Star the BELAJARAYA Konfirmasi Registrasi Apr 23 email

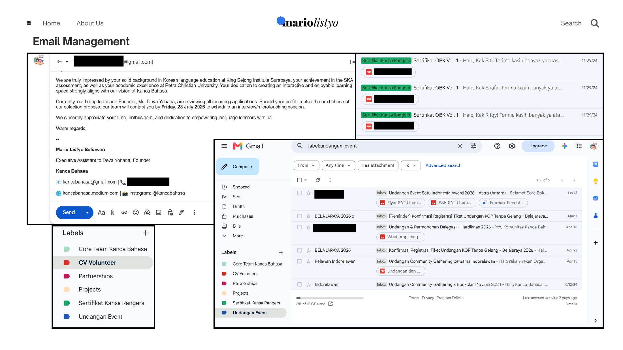pos(309,250)
